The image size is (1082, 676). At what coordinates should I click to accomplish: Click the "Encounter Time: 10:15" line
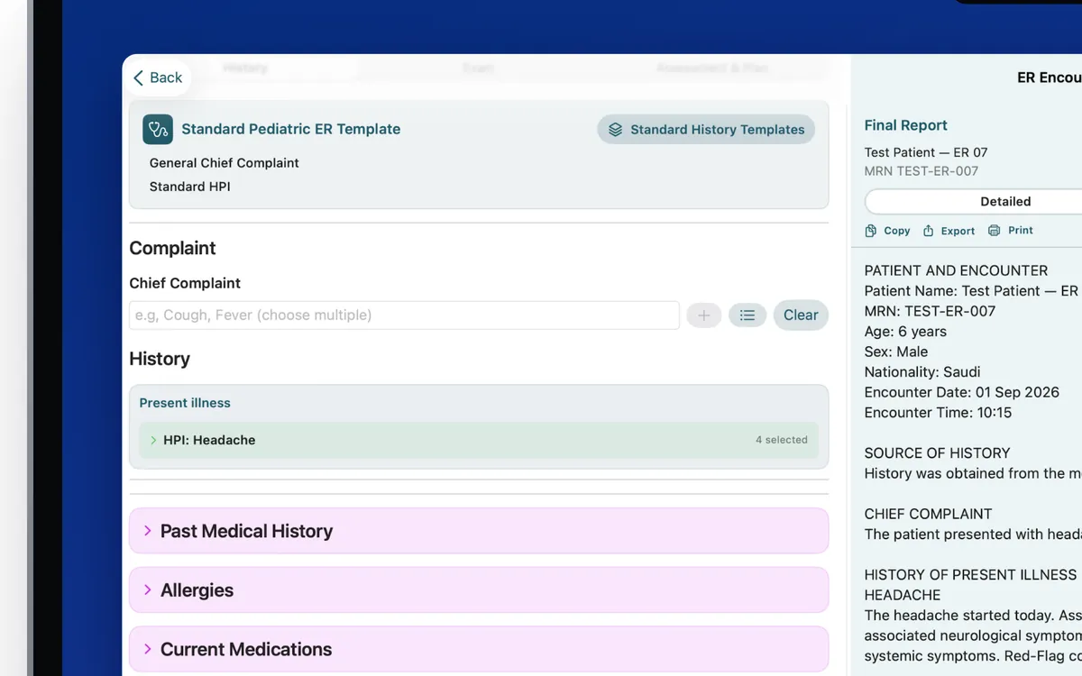coord(938,413)
